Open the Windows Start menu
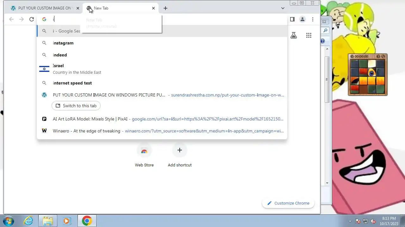 (x=8, y=221)
